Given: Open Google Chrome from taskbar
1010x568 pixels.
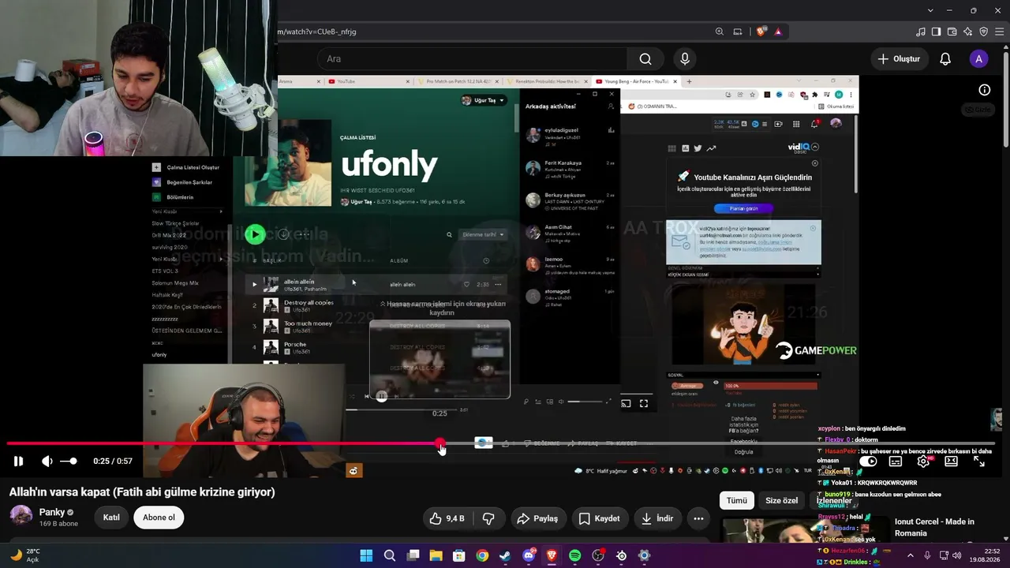Looking at the screenshot, I should point(482,555).
